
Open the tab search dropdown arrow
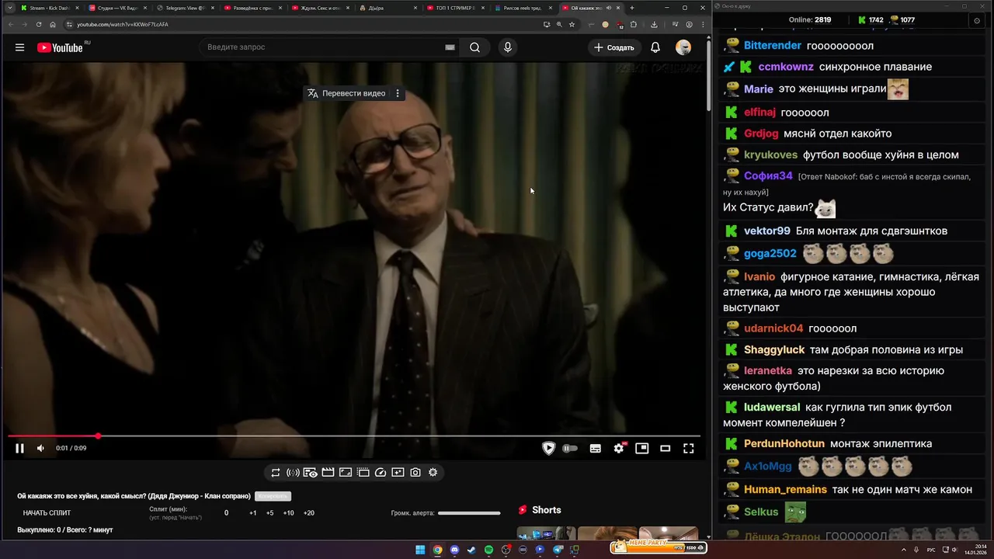(9, 8)
